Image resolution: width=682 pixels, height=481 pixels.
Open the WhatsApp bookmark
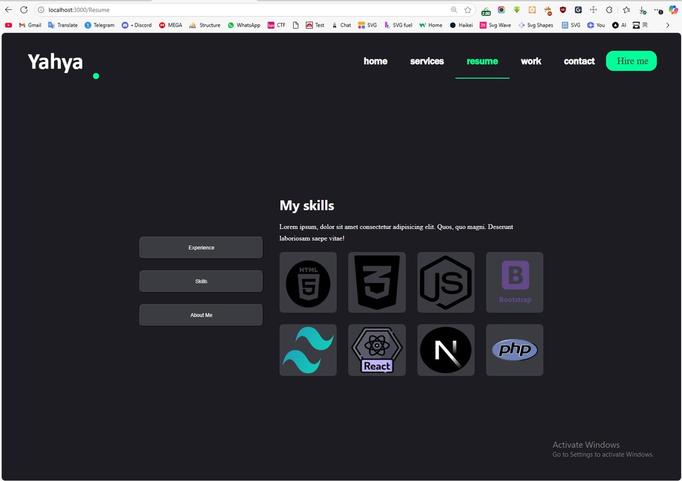tap(244, 25)
